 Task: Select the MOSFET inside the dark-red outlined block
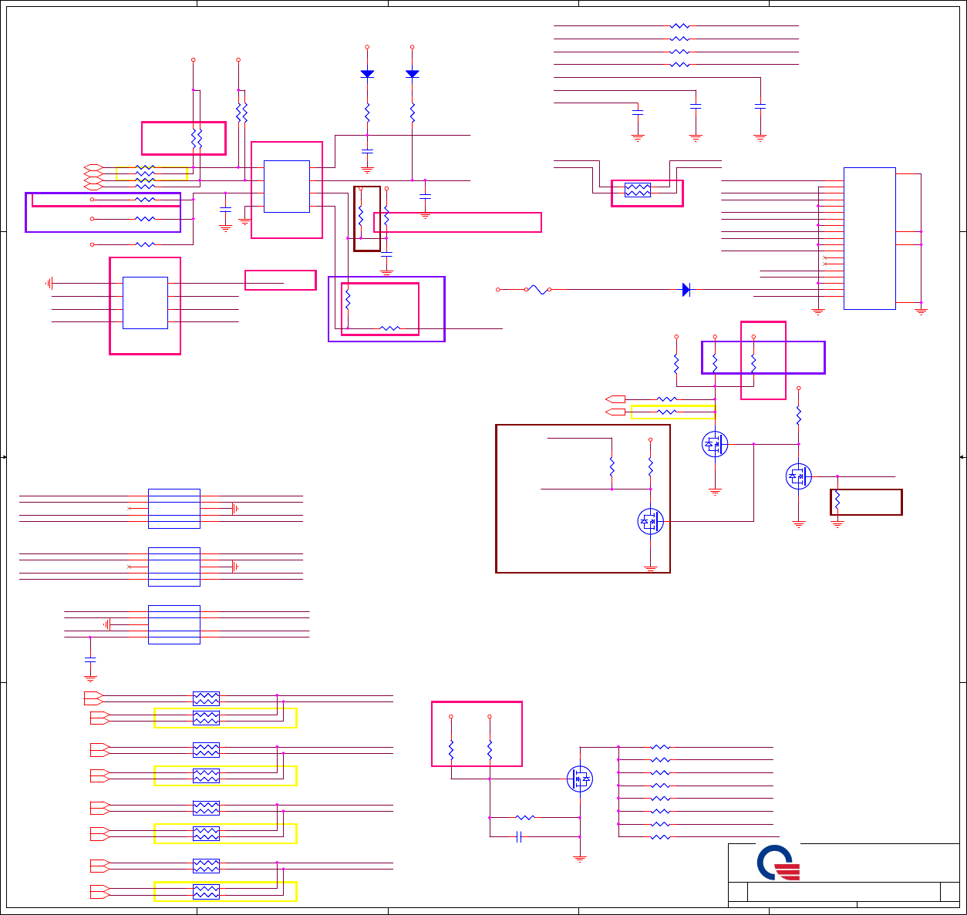coord(651,522)
